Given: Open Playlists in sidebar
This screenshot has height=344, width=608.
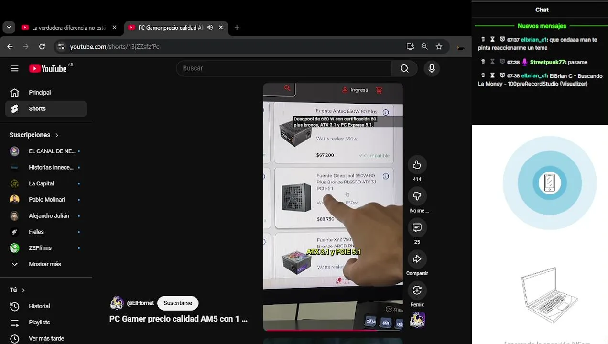Looking at the screenshot, I should tap(46, 322).
